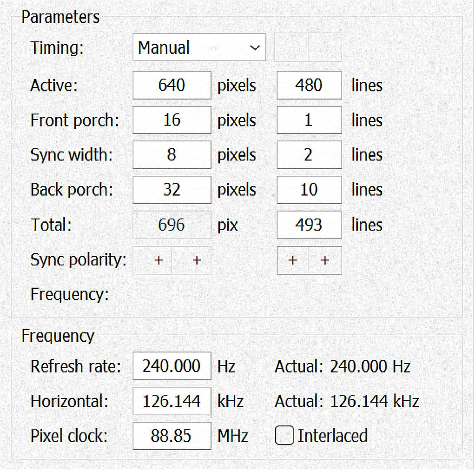Click the first blank button next to Timing
The height and width of the screenshot is (471, 475).
pyautogui.click(x=291, y=47)
